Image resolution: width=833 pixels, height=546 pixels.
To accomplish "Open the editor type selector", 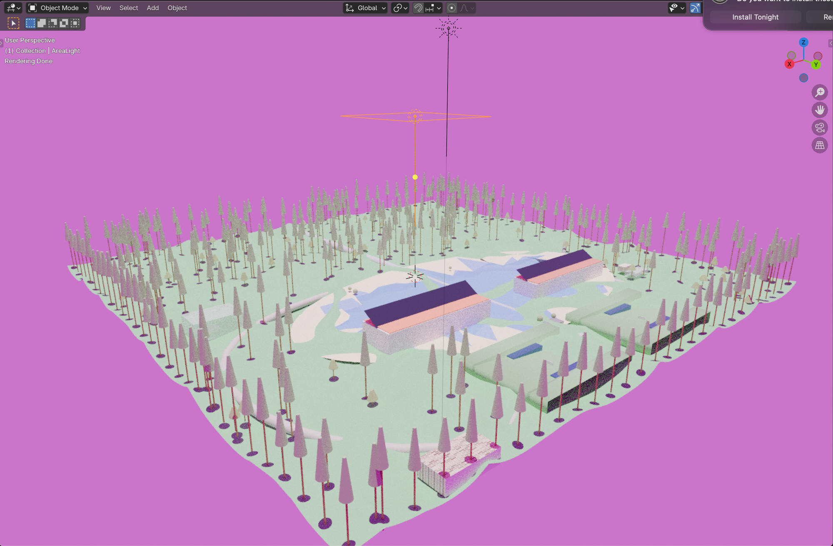I will click(x=13, y=8).
